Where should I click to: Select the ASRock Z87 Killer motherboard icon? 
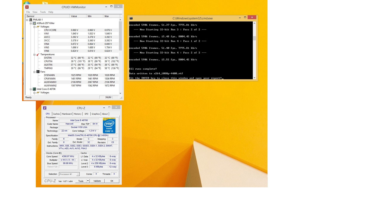(x=34, y=23)
